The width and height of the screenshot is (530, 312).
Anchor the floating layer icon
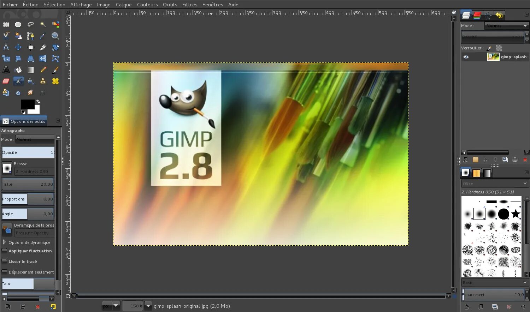[x=515, y=160]
